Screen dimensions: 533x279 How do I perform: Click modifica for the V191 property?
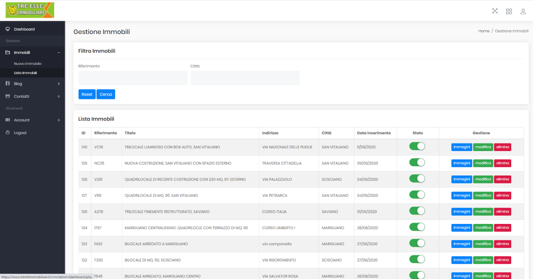tap(483, 195)
